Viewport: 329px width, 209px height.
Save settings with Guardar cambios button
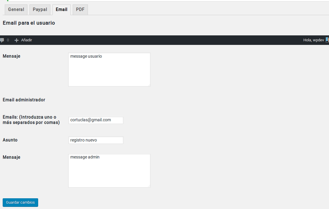click(20, 202)
